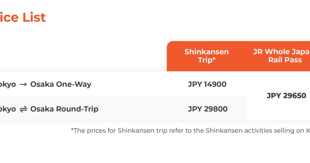Click the JPY 14900 price
This screenshot has height=163, width=310.
pyautogui.click(x=207, y=84)
